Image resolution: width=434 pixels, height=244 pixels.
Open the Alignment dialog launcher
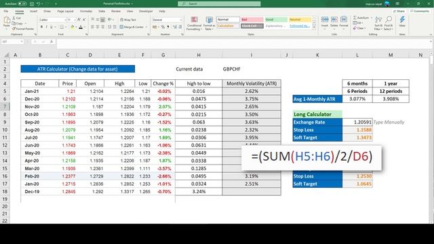click(x=149, y=35)
